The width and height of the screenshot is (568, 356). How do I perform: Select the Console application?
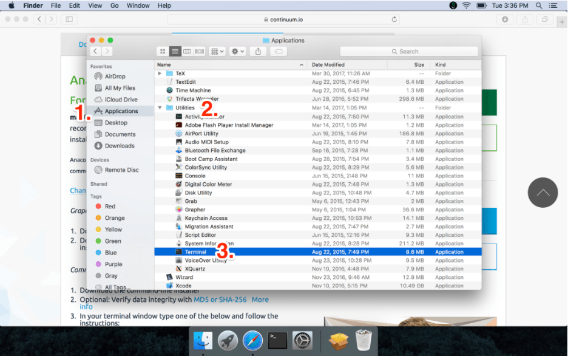click(318, 176)
